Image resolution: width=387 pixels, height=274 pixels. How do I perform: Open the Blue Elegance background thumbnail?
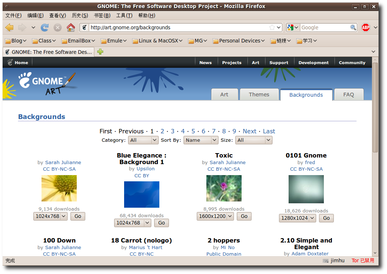click(142, 195)
